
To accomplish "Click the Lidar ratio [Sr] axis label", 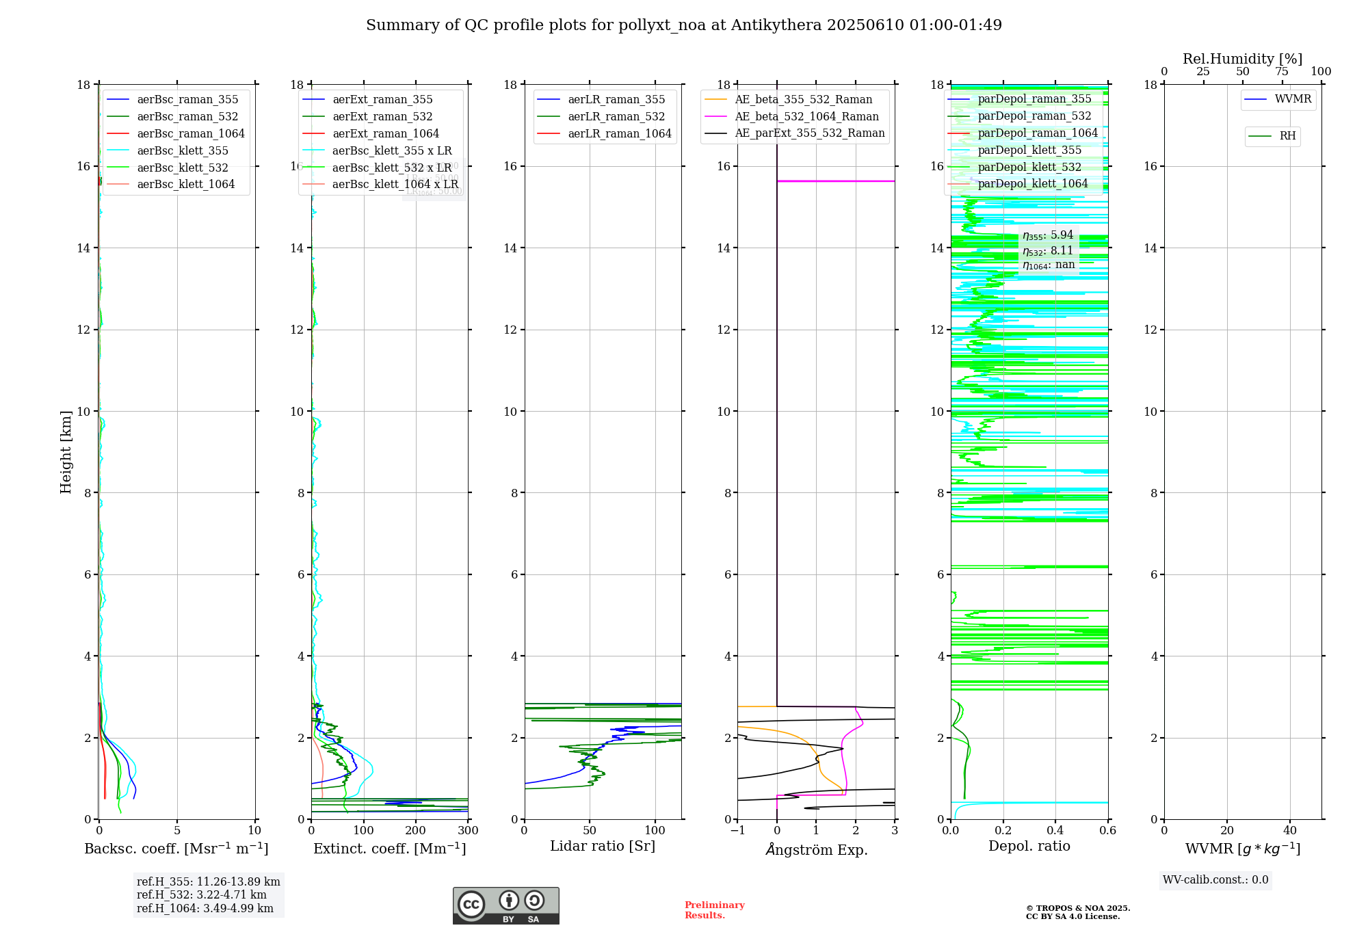I will point(603,847).
